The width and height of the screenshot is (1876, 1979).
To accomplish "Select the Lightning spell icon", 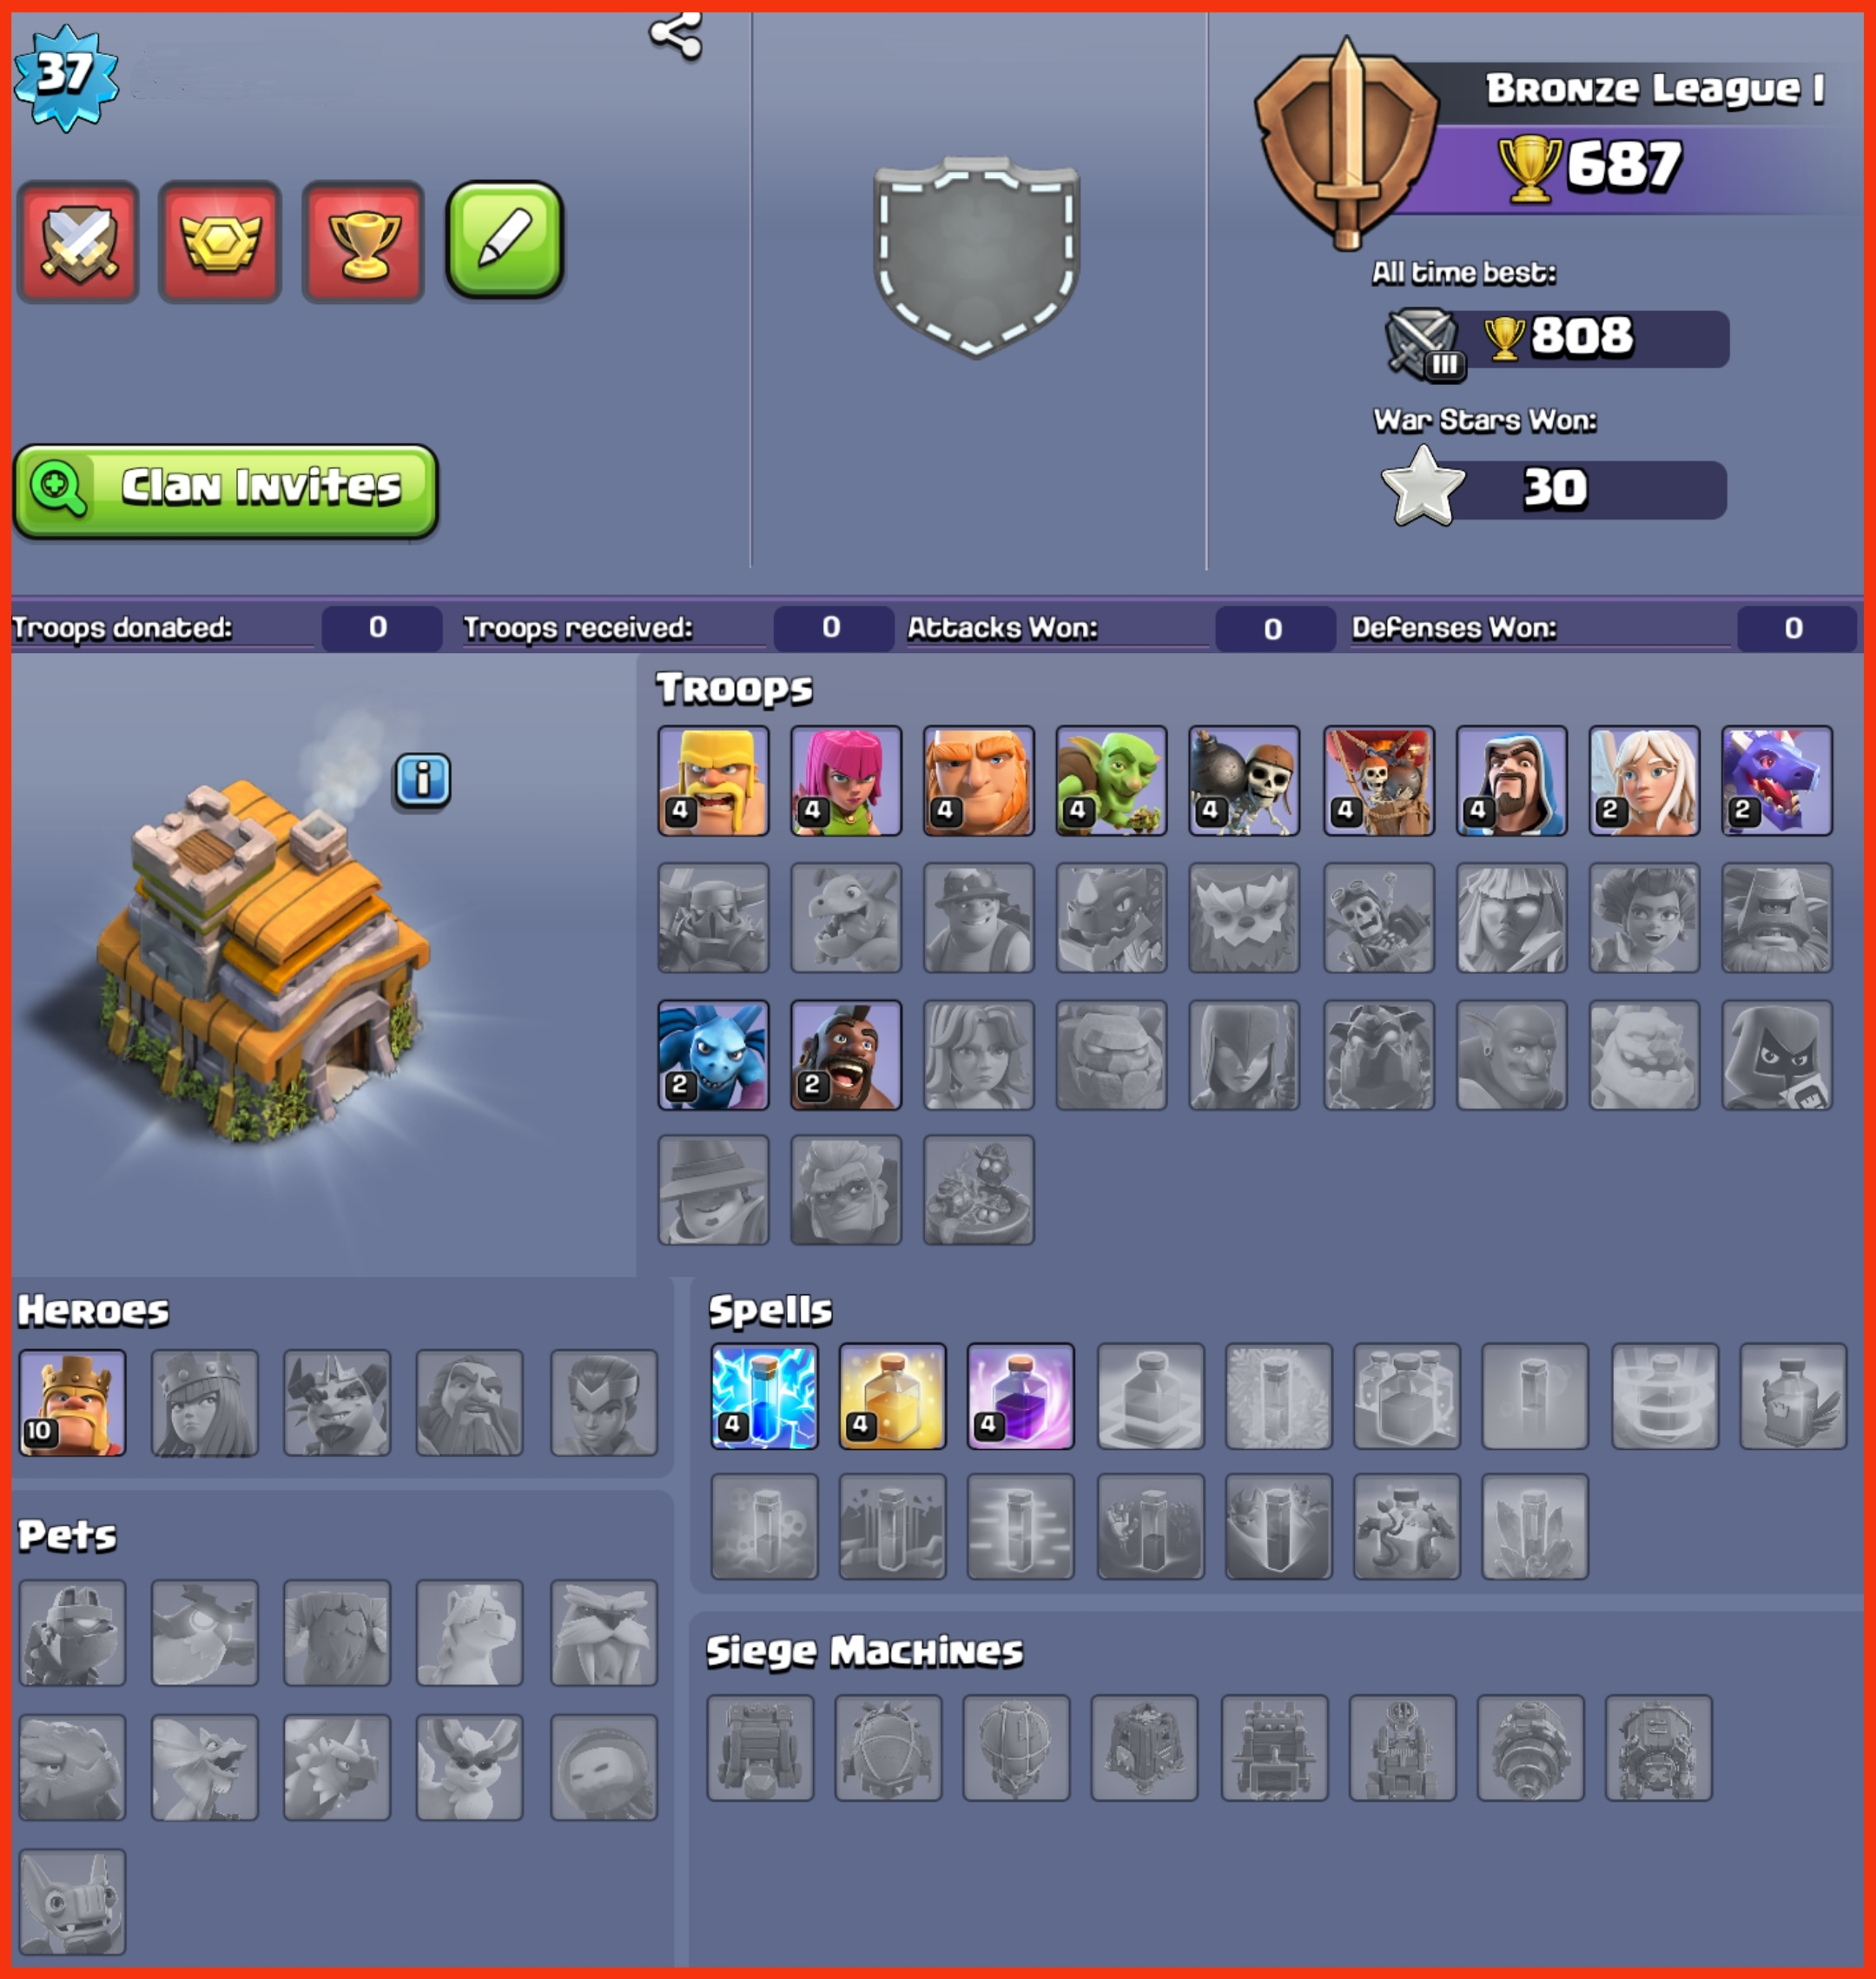I will [764, 1396].
